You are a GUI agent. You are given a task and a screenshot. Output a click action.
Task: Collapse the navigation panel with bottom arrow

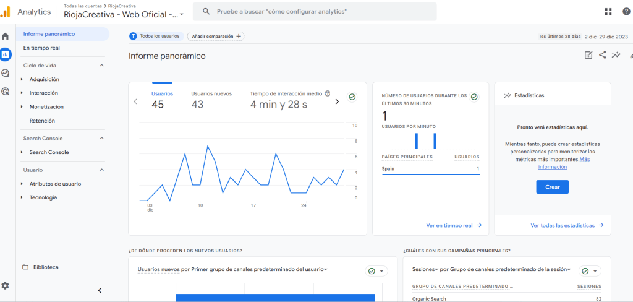[100, 290]
